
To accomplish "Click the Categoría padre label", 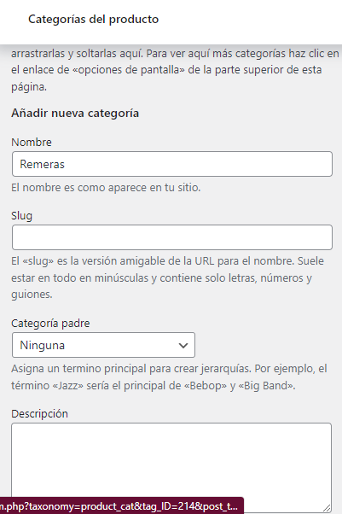I will coord(50,324).
